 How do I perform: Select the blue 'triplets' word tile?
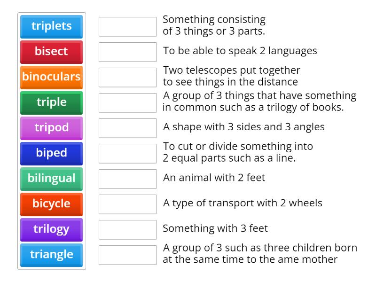[52, 26]
